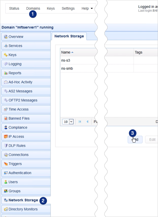This screenshot has width=158, height=217.
Task: Select the Network Storage tab
Action: pos(69,36)
